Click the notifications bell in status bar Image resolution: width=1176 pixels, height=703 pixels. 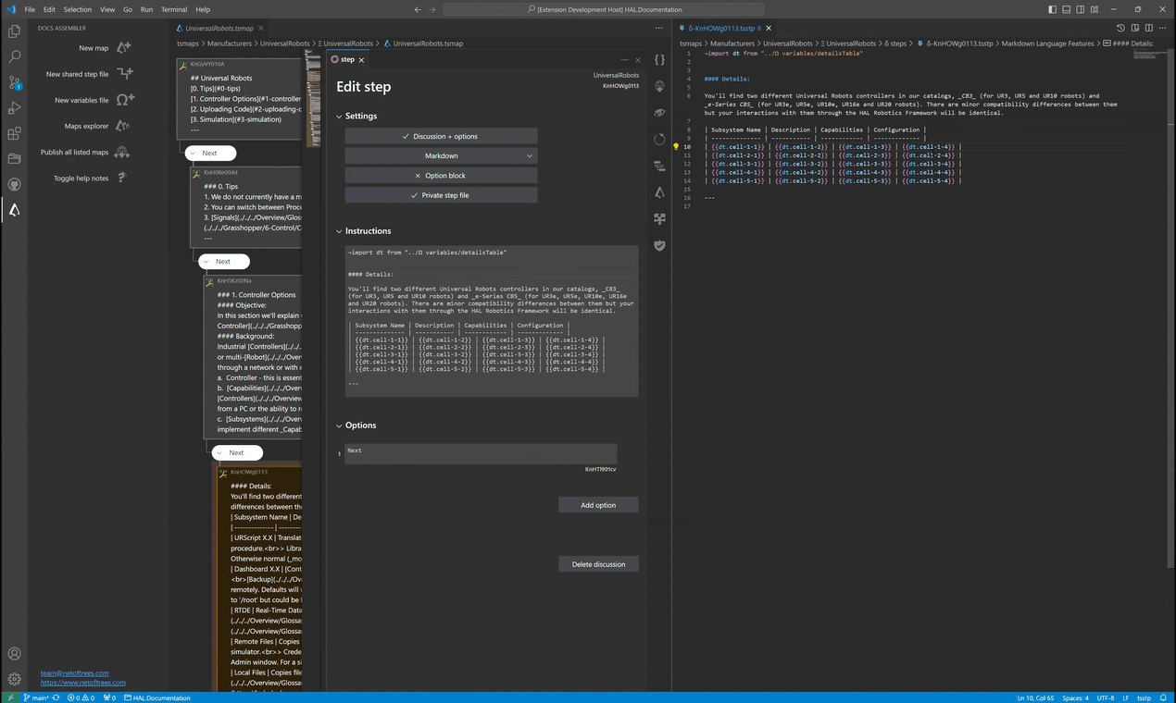tap(1165, 697)
